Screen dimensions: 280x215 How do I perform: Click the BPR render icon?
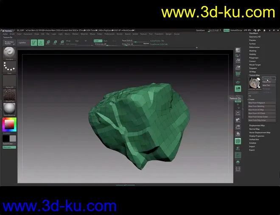coord(238,50)
